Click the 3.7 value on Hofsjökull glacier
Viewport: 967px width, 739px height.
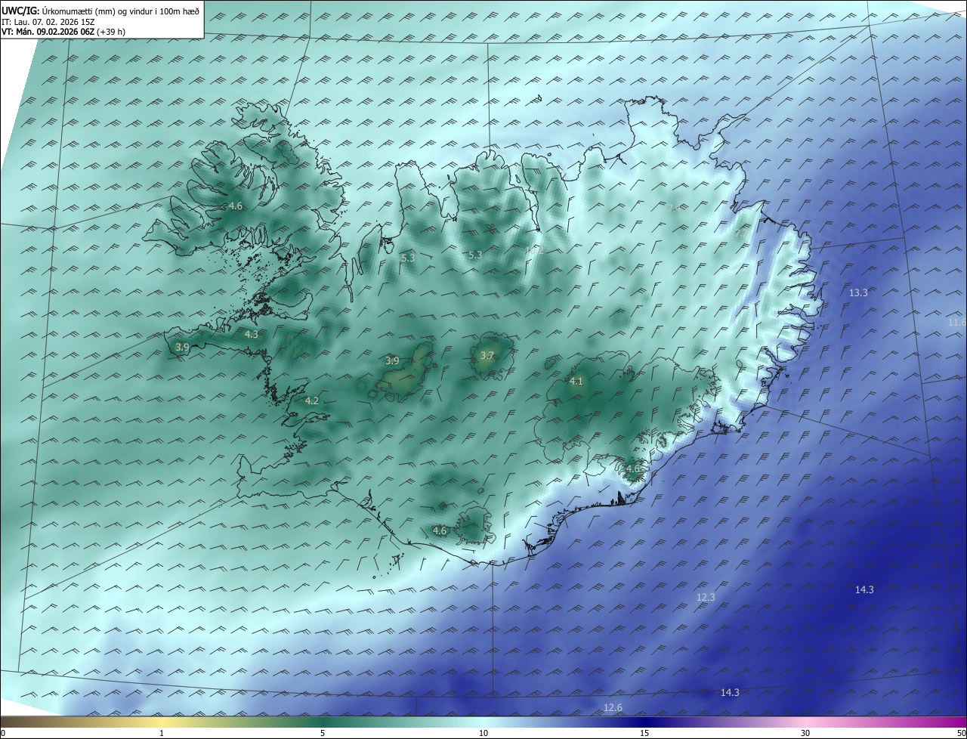click(x=487, y=356)
